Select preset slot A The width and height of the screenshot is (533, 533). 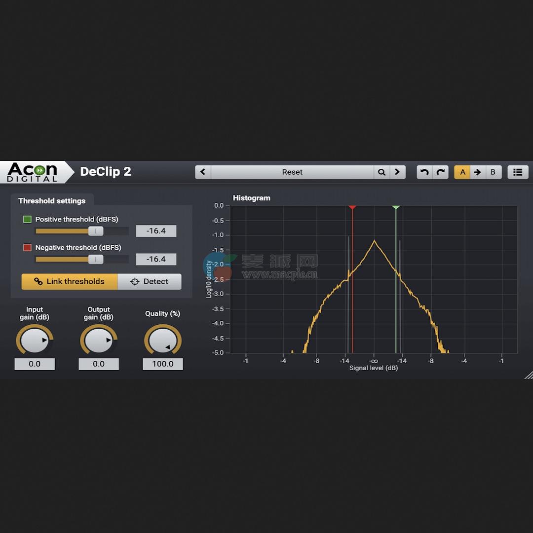click(x=463, y=172)
